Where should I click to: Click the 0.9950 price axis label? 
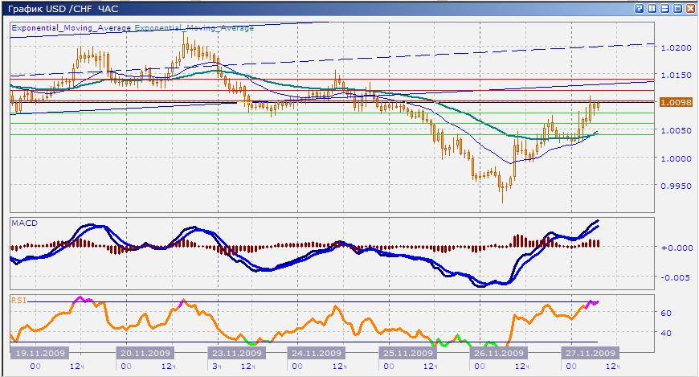674,186
